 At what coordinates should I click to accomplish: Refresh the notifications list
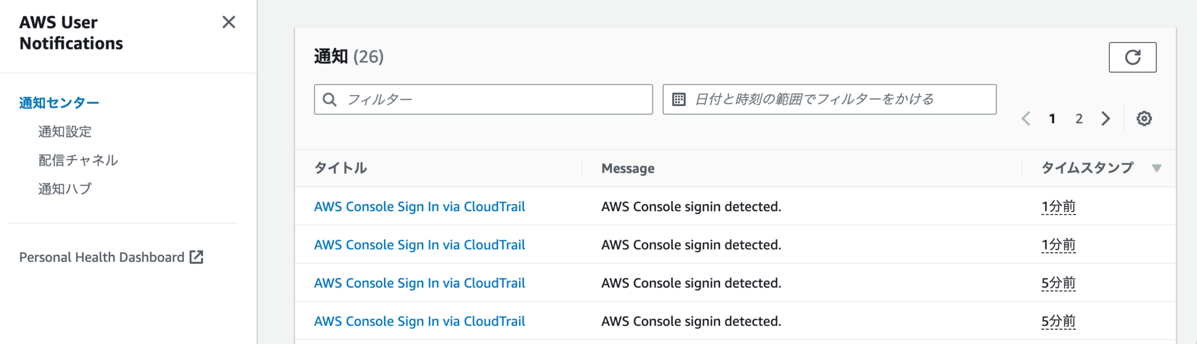tap(1133, 57)
